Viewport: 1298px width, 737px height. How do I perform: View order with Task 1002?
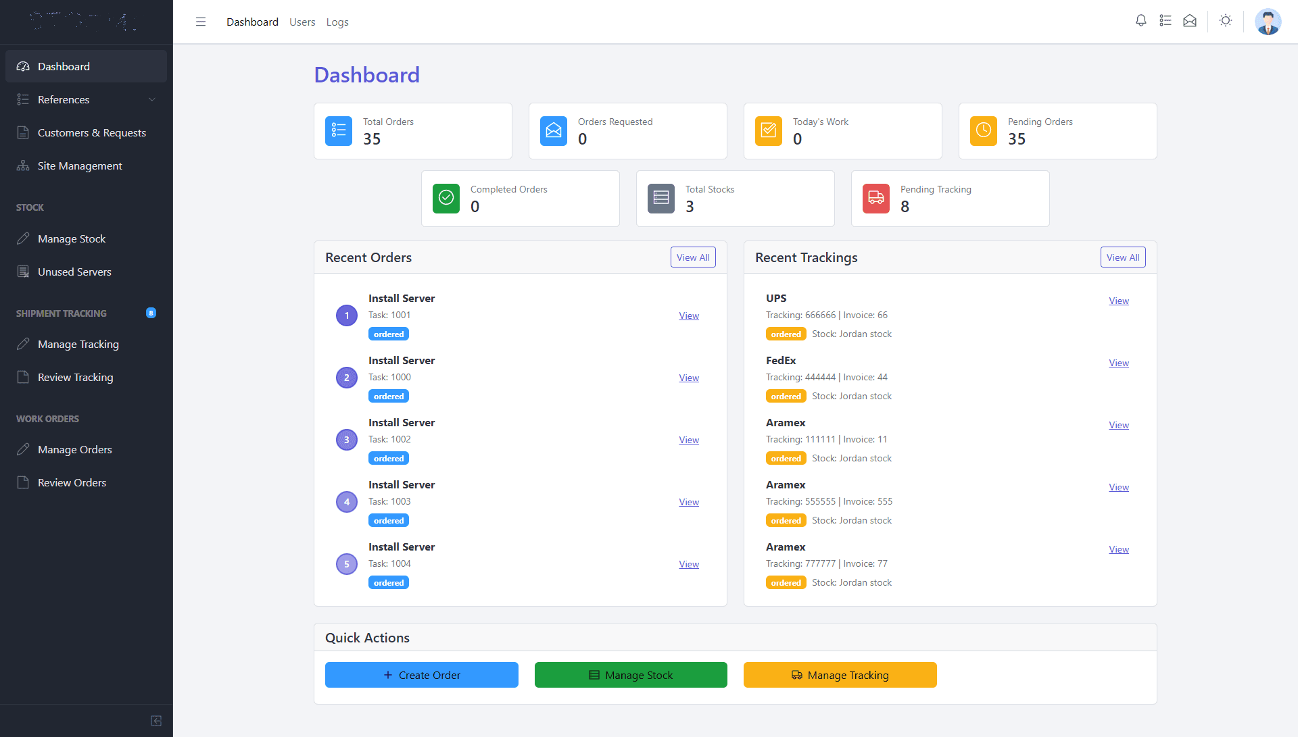(x=689, y=440)
